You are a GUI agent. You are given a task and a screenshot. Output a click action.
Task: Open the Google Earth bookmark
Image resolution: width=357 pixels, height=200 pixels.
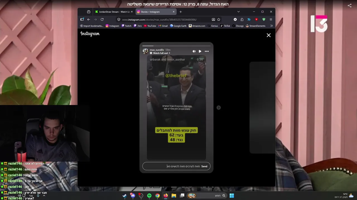(178, 26)
